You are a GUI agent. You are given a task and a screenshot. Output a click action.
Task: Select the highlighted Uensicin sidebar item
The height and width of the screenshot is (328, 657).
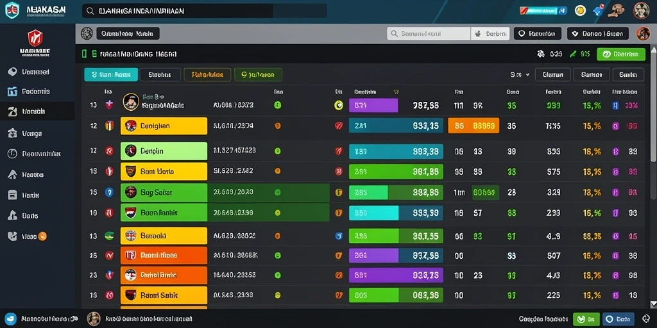click(x=37, y=111)
